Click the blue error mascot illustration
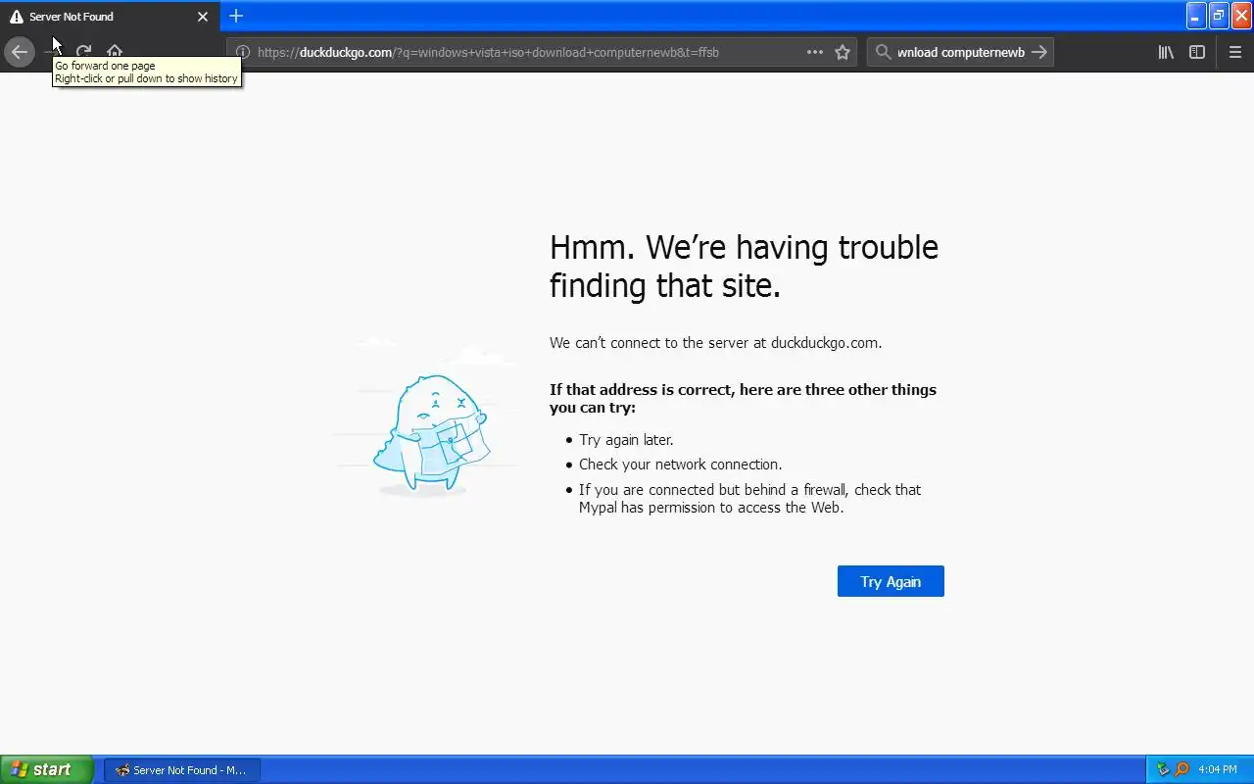Viewport: 1254px width, 784px height. (x=430, y=434)
